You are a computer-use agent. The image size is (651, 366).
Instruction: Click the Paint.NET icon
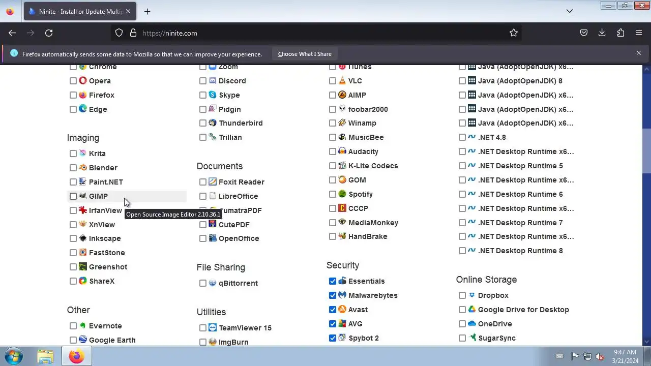coord(83,181)
